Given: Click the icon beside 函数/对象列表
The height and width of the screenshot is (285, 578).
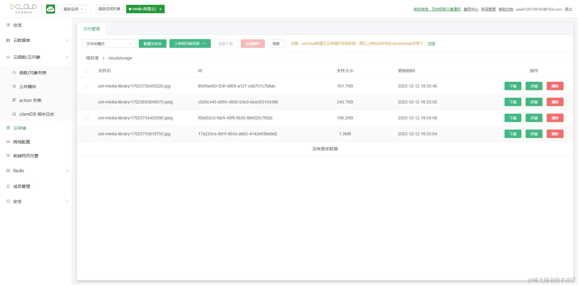Looking at the screenshot, I should click(x=14, y=72).
